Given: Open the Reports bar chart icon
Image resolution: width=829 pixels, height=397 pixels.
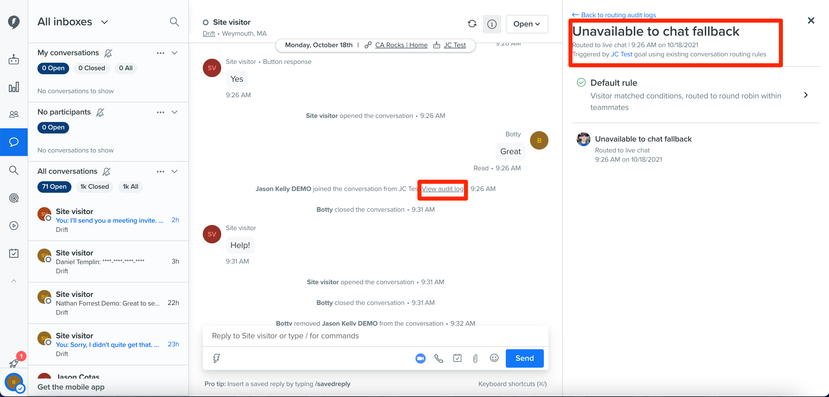Looking at the screenshot, I should (14, 87).
